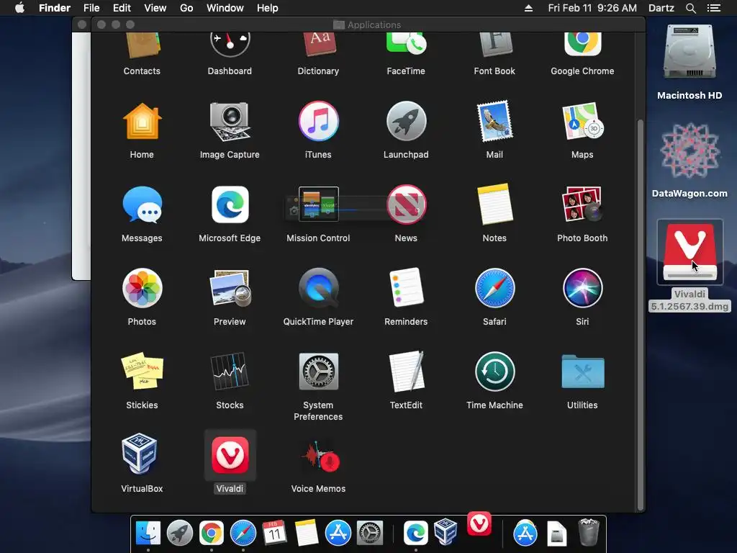Select the Font Book app icon
Image resolution: width=737 pixels, height=553 pixels.
494,45
